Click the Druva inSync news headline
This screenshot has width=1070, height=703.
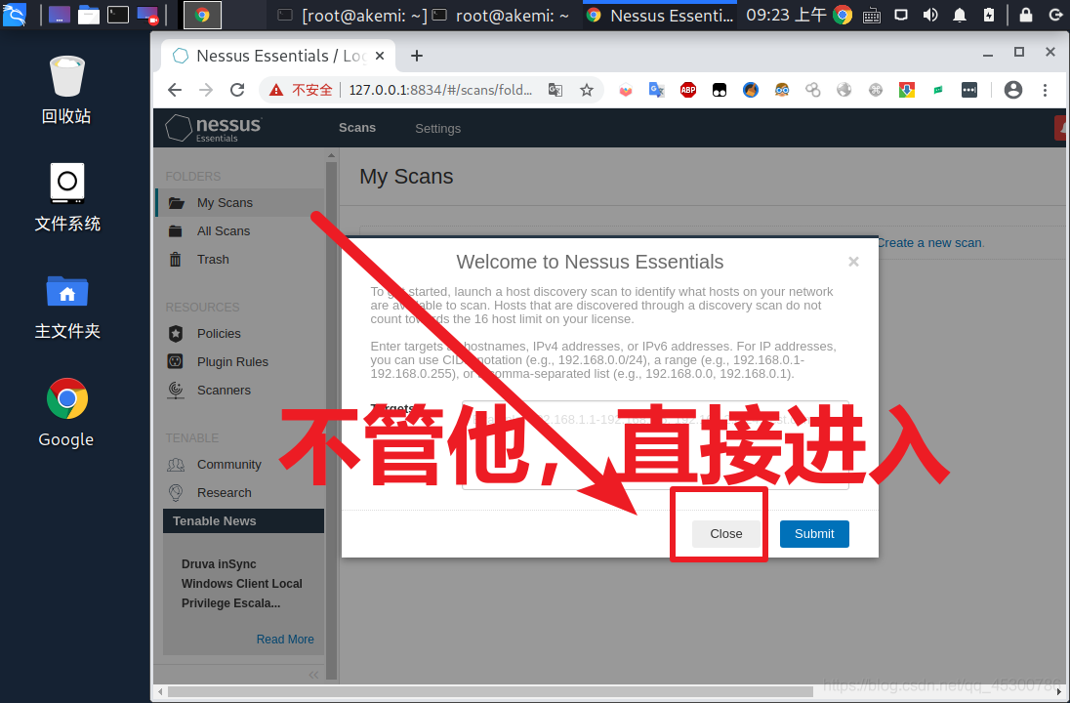(241, 584)
